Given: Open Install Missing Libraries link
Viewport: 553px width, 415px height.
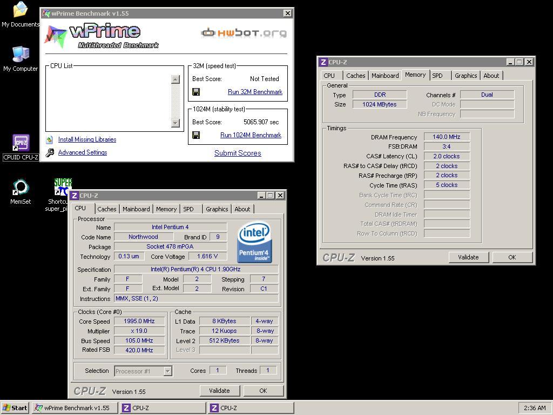Looking at the screenshot, I should point(87,139).
